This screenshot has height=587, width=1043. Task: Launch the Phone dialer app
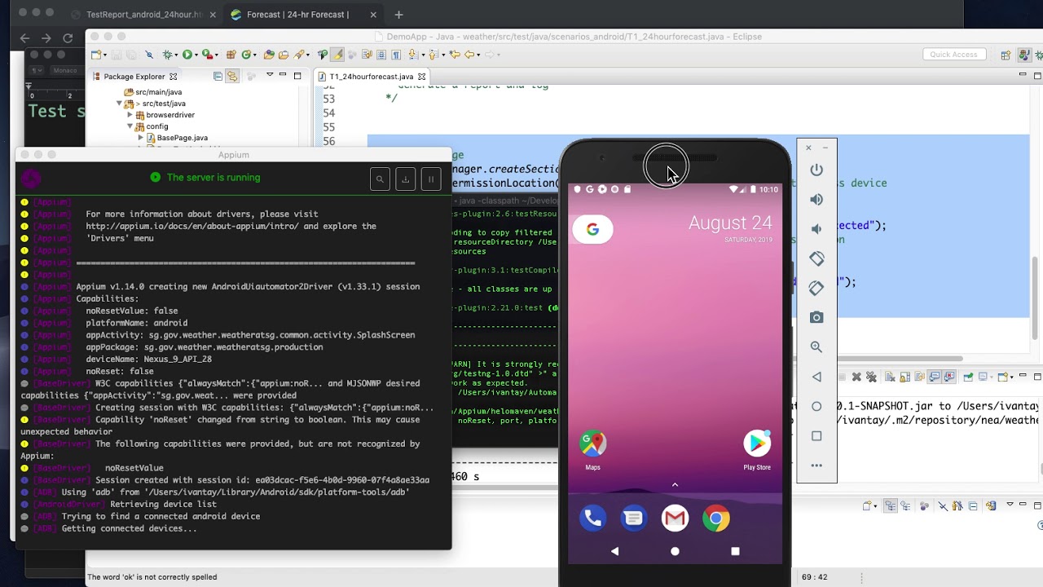pyautogui.click(x=592, y=518)
